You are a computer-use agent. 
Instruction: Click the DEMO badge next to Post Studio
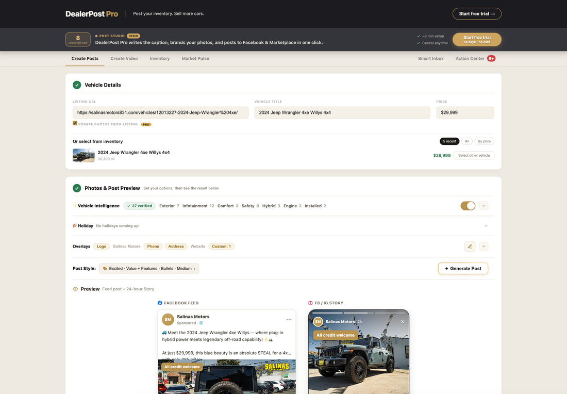pyautogui.click(x=134, y=36)
